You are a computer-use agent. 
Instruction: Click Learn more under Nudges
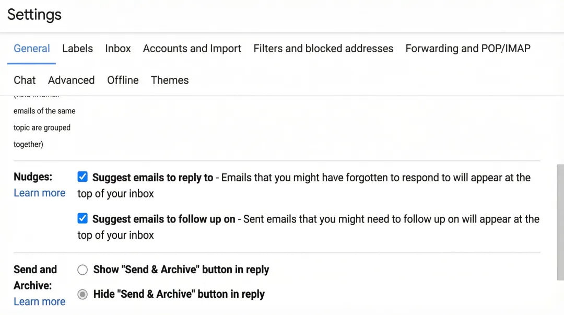coord(39,193)
